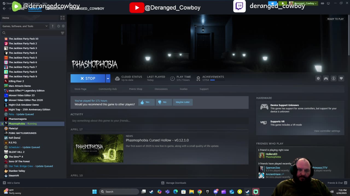
Task: Open Achievements gear icon
Action: point(198,78)
